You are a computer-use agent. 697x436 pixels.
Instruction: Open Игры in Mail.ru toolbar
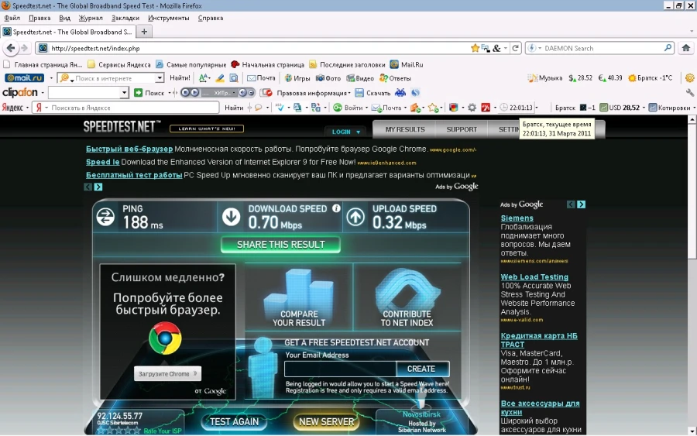click(x=297, y=78)
